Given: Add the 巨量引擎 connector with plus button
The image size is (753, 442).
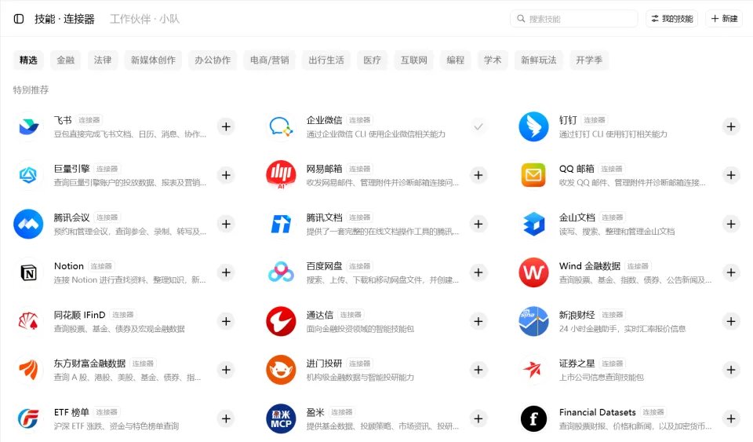Looking at the screenshot, I should tap(226, 175).
